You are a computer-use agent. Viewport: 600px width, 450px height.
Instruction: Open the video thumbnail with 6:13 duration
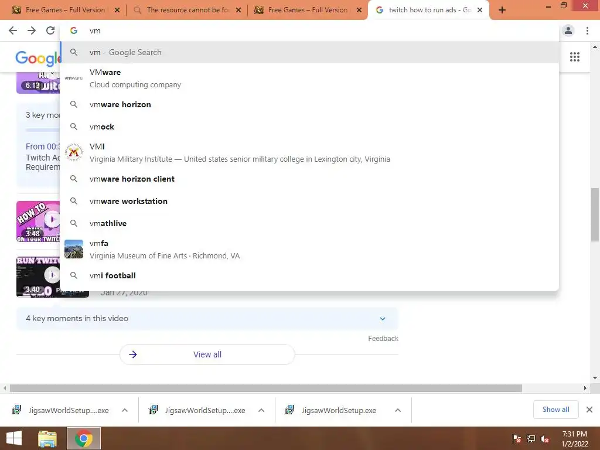(x=38, y=83)
